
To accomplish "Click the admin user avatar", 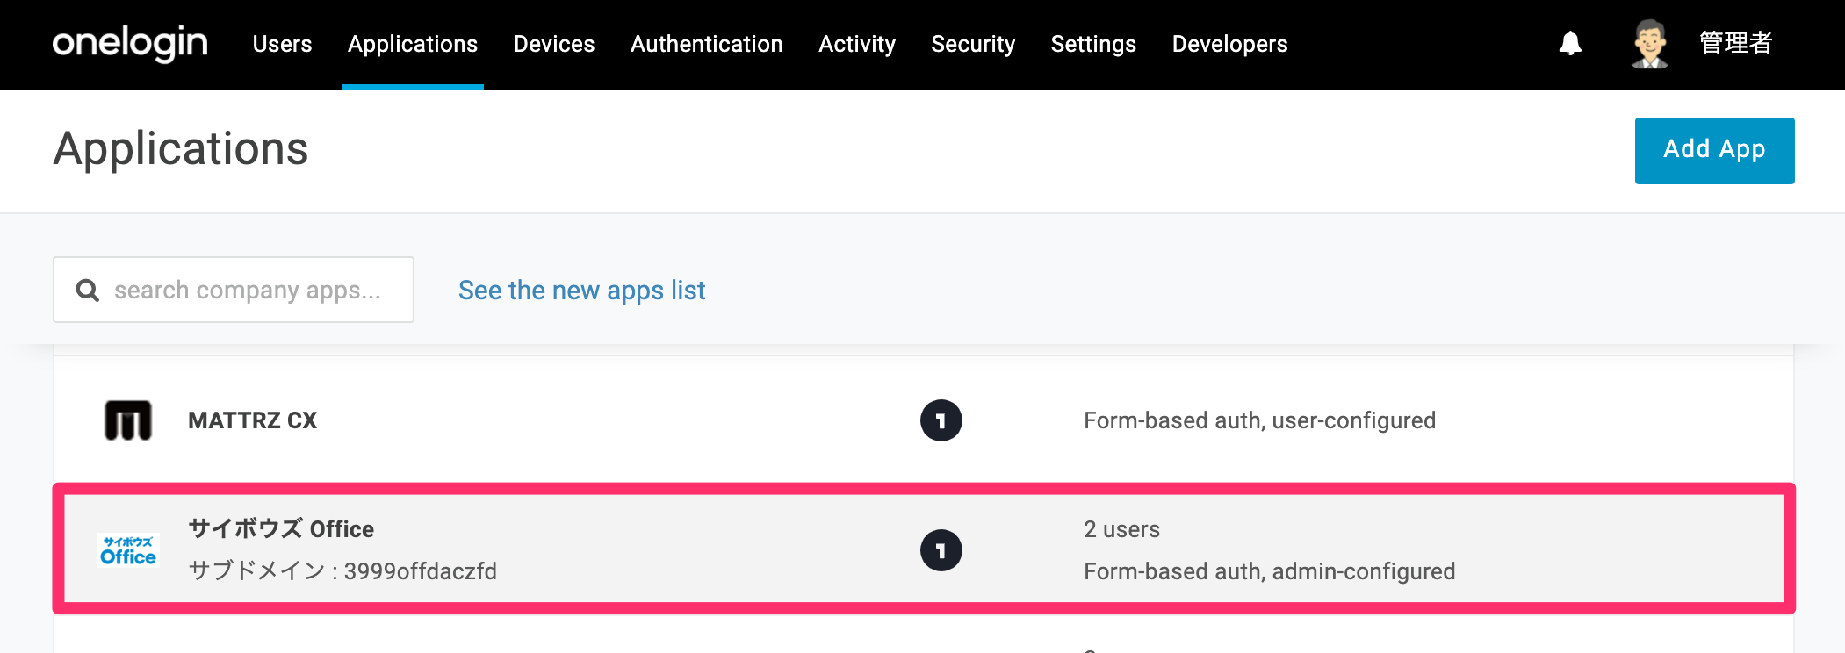I will pyautogui.click(x=1650, y=44).
